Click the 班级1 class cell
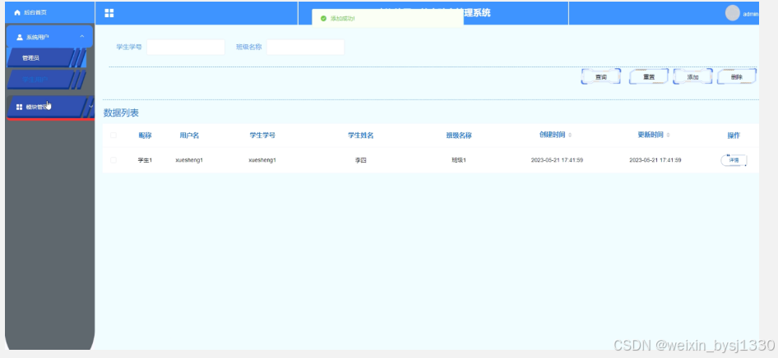Viewport: 778px width, 358px height. 459,160
